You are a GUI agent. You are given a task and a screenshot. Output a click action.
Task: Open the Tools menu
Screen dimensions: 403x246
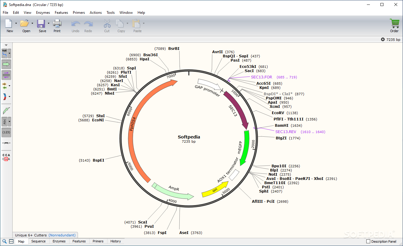(110, 13)
